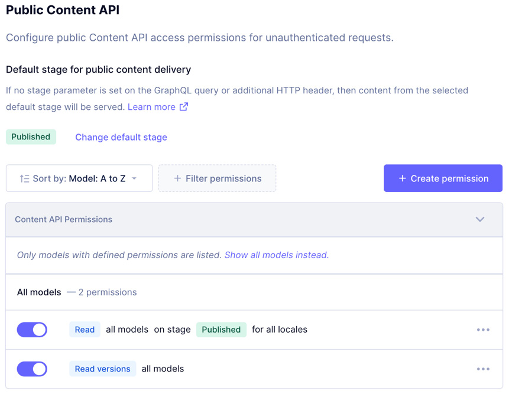Select the Content API Permissions header

64,219
